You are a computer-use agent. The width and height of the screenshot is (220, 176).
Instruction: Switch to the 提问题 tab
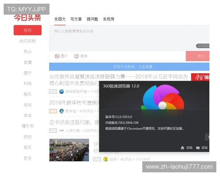point(92,19)
